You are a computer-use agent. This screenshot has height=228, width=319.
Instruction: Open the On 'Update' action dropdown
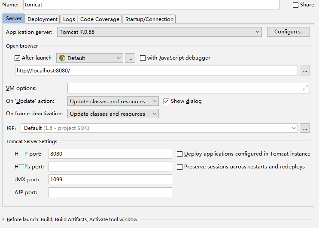tap(113, 101)
